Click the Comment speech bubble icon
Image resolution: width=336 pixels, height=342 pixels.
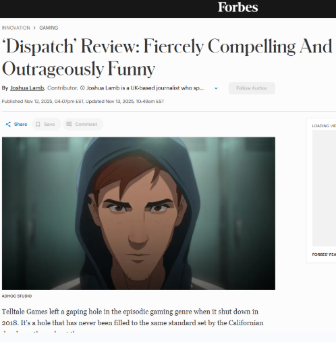pyautogui.click(x=69, y=124)
